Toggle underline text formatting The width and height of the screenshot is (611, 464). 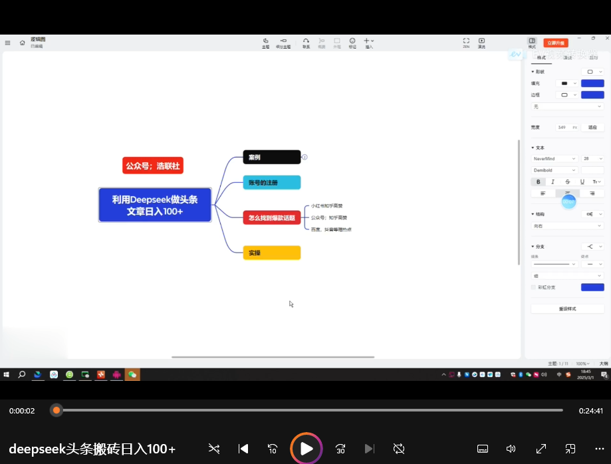coord(582,182)
